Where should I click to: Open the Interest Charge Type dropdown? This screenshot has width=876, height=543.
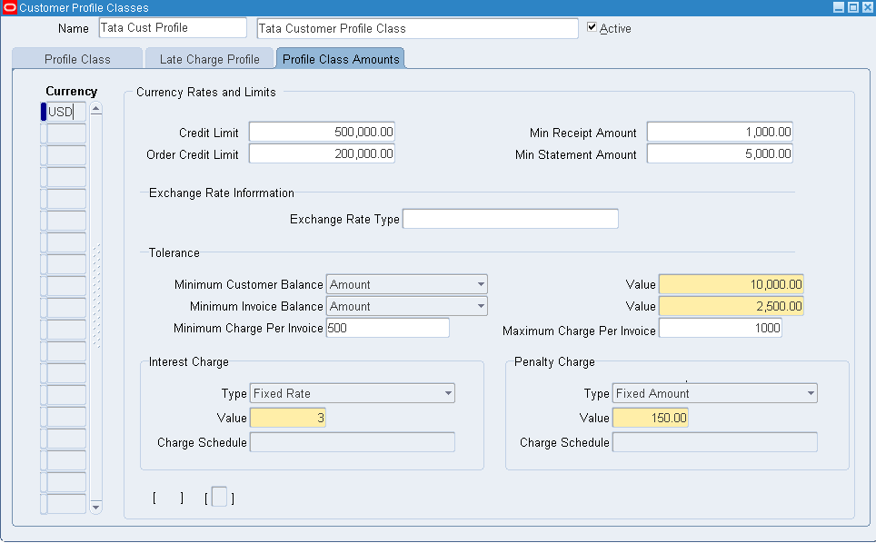[448, 393]
